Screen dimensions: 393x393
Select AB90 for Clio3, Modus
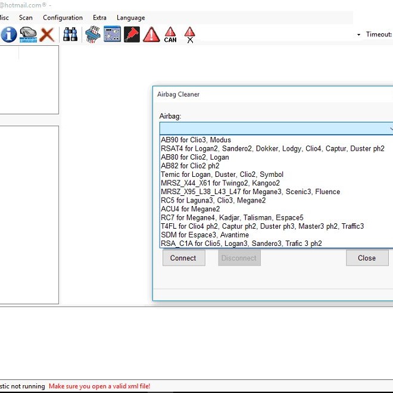(276, 140)
